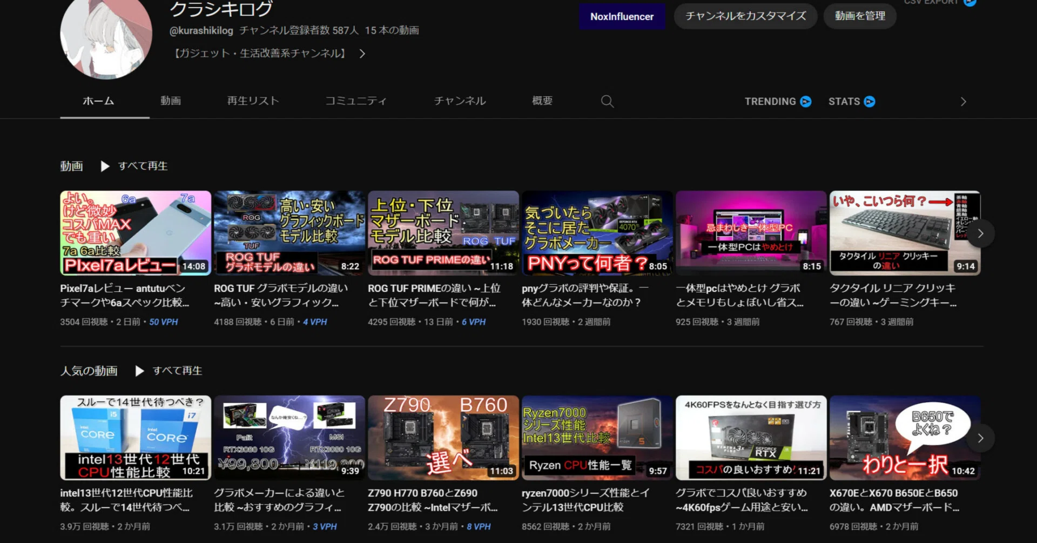The width and height of the screenshot is (1037, 543).
Task: Open the STATS tab
Action: 852,102
